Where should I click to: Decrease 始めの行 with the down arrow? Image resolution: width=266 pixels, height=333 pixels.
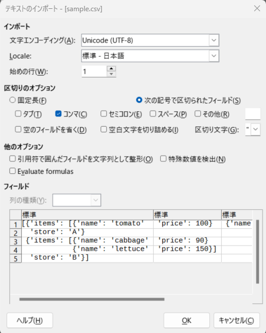[111, 74]
